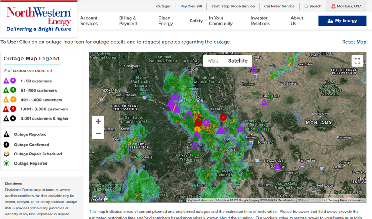Click the '51 - 400 customers' legend entry
This screenshot has height=219, width=372.
pos(39,90)
